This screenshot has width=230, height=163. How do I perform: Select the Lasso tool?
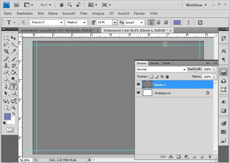click(6, 44)
